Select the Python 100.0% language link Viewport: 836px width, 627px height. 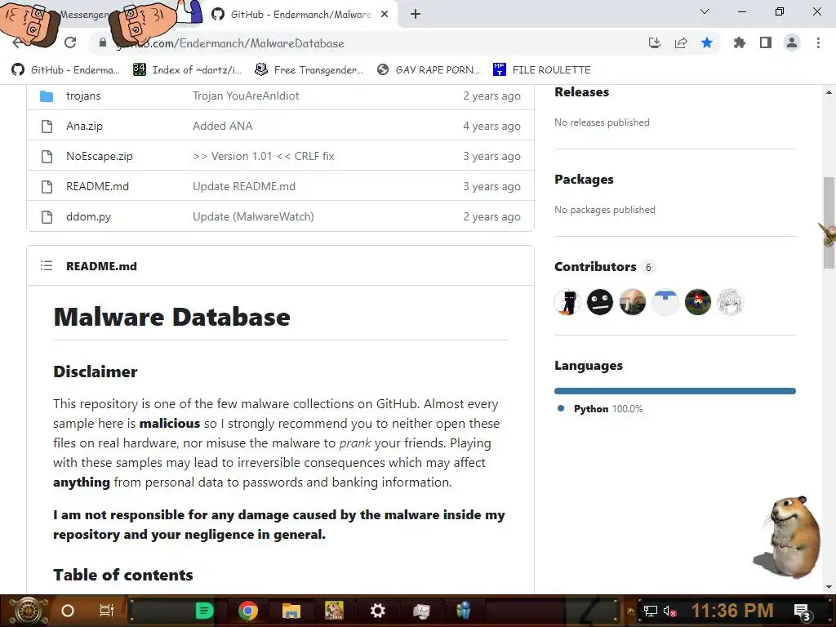[600, 409]
